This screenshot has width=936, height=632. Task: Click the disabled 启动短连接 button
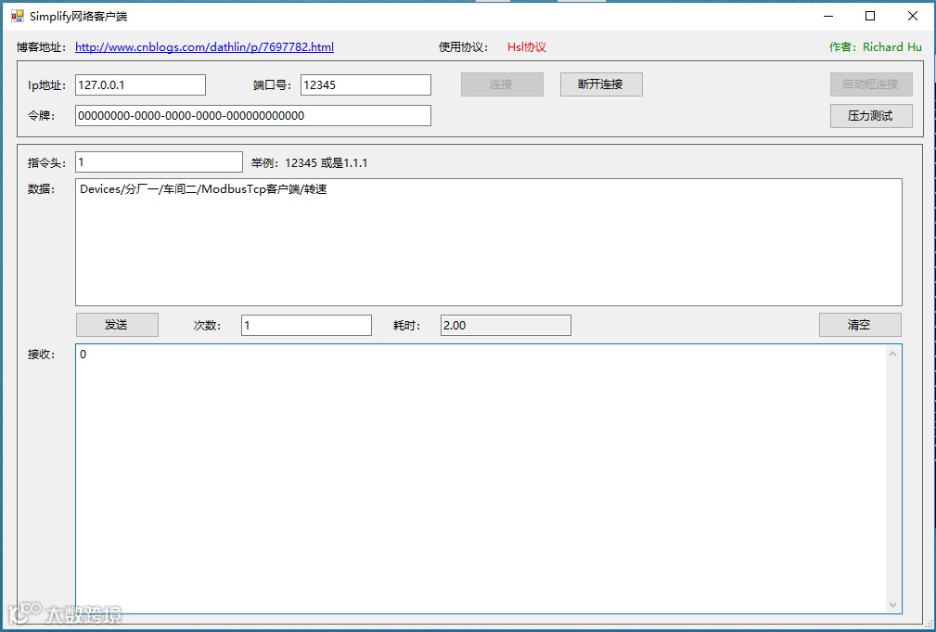pyautogui.click(x=871, y=84)
